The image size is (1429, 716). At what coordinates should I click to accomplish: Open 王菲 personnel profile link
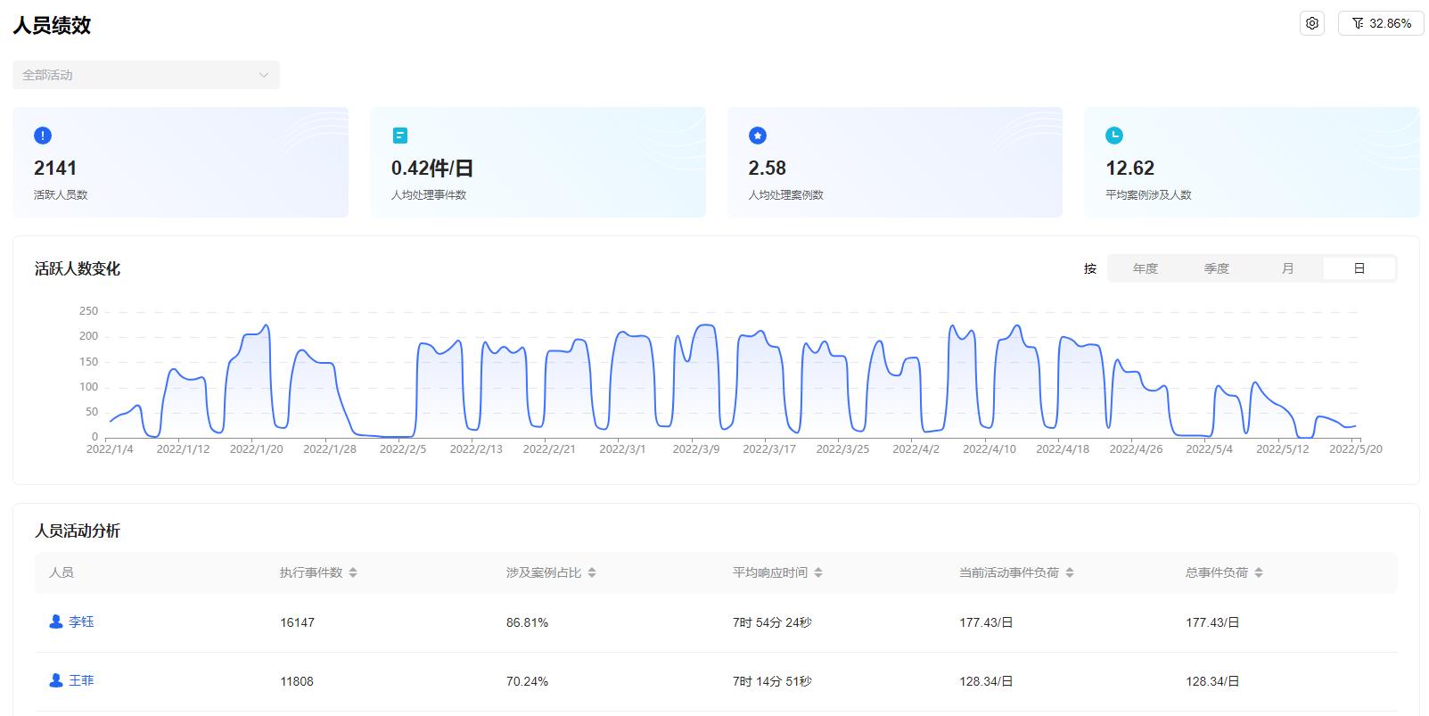click(80, 680)
